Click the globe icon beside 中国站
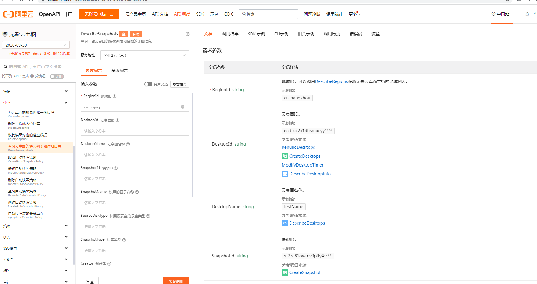The image size is (537, 284). coord(494,14)
